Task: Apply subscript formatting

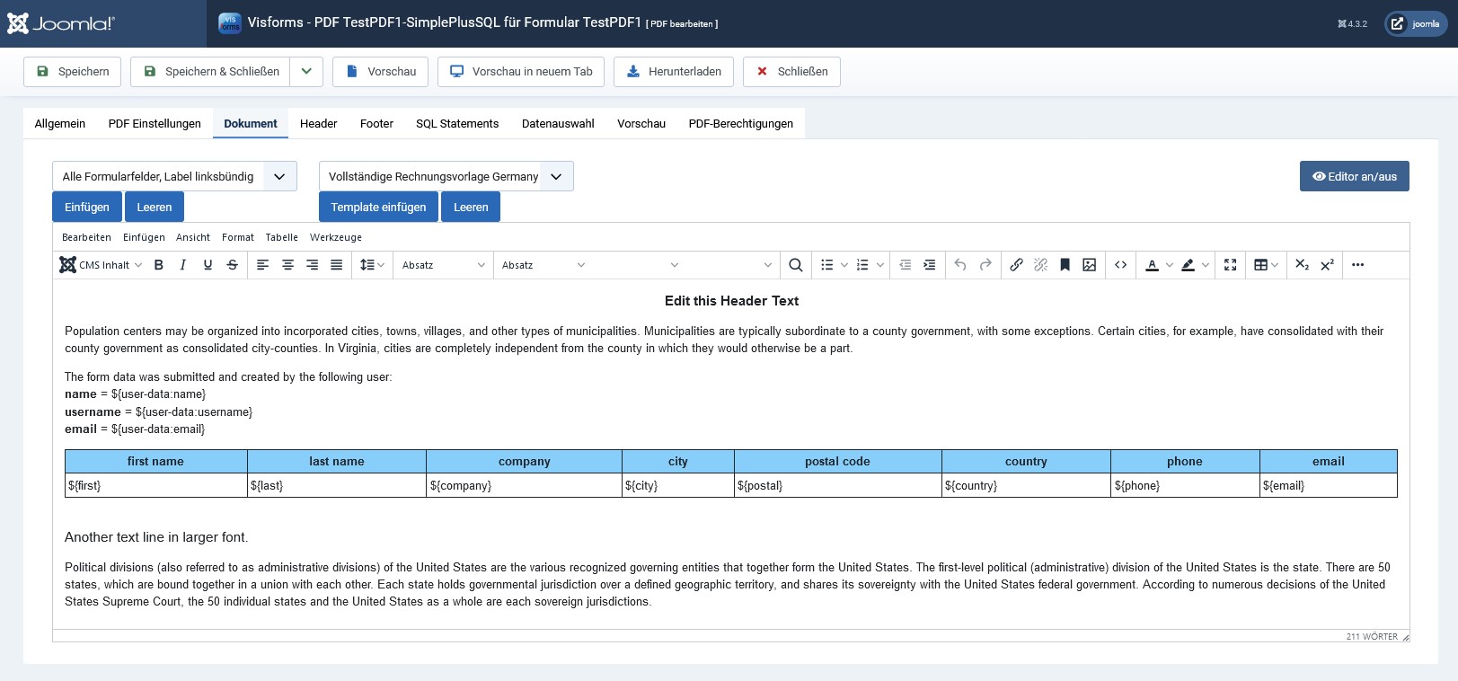Action: [1302, 265]
